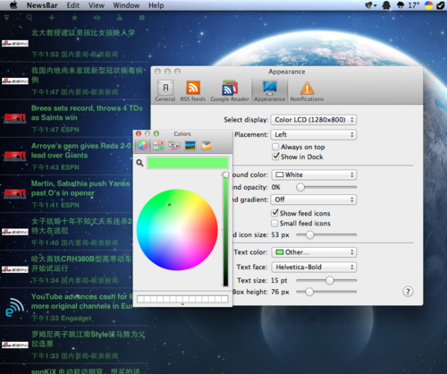Click the current green color preview swatch
Viewport: 447px width, 374px height.
coord(188,163)
